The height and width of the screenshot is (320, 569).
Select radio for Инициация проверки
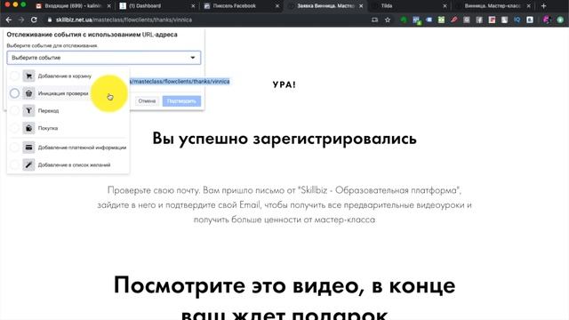pyautogui.click(x=14, y=93)
